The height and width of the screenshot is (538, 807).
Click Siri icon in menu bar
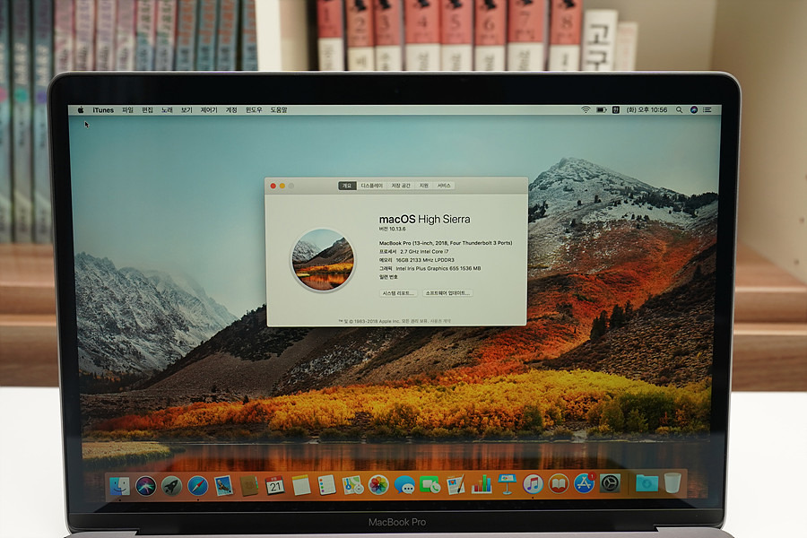(x=694, y=109)
